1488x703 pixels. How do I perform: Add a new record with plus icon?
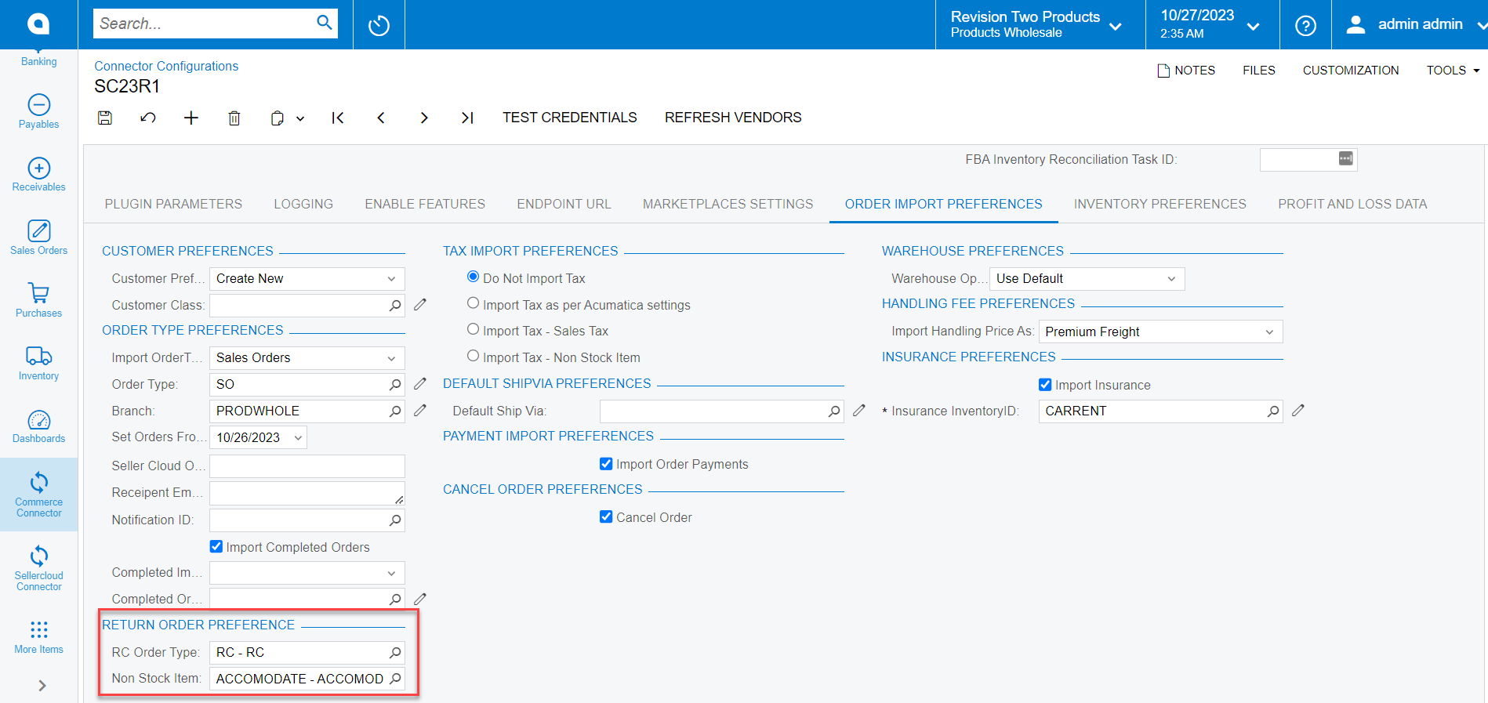point(191,118)
